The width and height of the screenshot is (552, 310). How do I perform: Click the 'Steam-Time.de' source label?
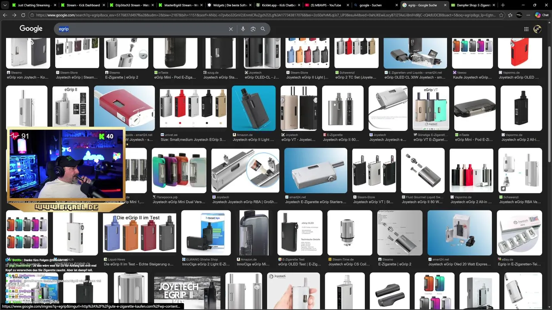(x=343, y=260)
